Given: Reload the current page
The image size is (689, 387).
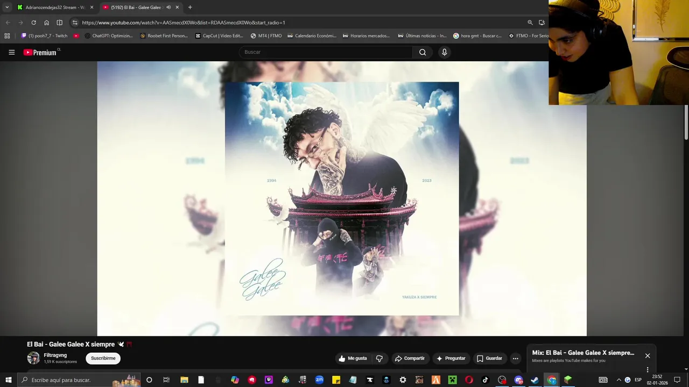Looking at the screenshot, I should tap(33, 23).
